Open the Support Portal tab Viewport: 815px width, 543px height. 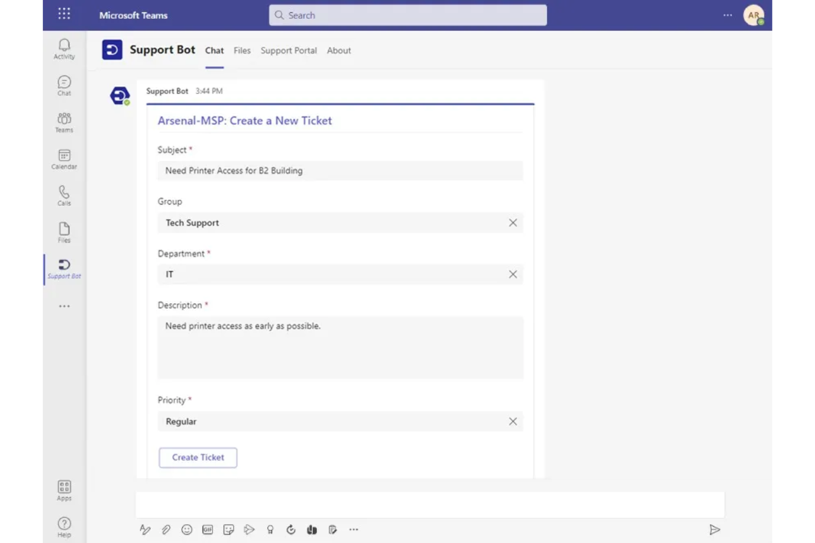(x=289, y=50)
